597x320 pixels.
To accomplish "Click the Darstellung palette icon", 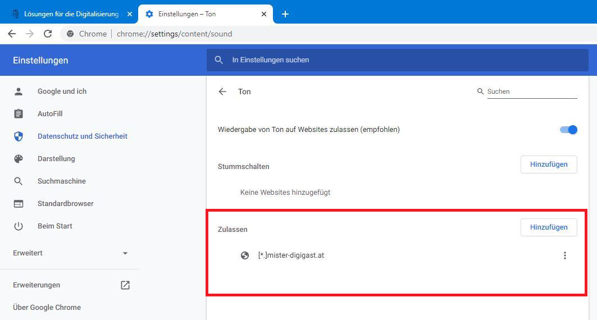I will point(19,159).
